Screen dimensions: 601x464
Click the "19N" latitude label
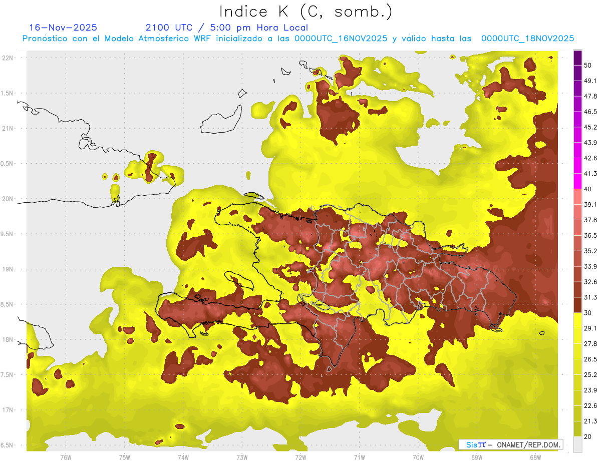(8, 269)
